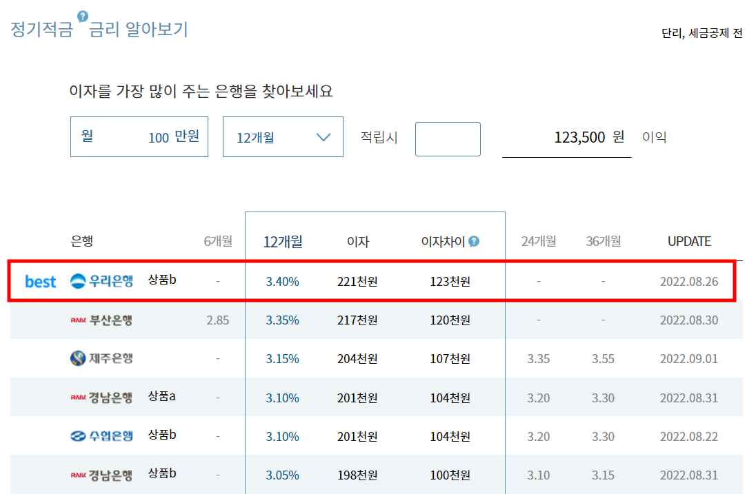
Task: Click the 단리, 세금공제 전 note
Action: coord(701,33)
